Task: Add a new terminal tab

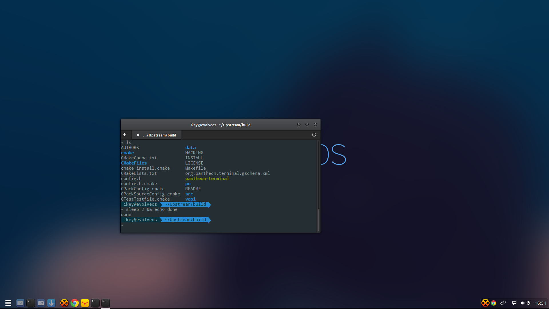Action: click(x=125, y=135)
